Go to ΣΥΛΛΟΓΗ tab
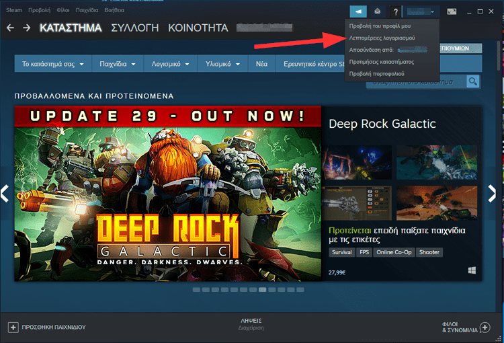The image size is (504, 343). coord(135,28)
